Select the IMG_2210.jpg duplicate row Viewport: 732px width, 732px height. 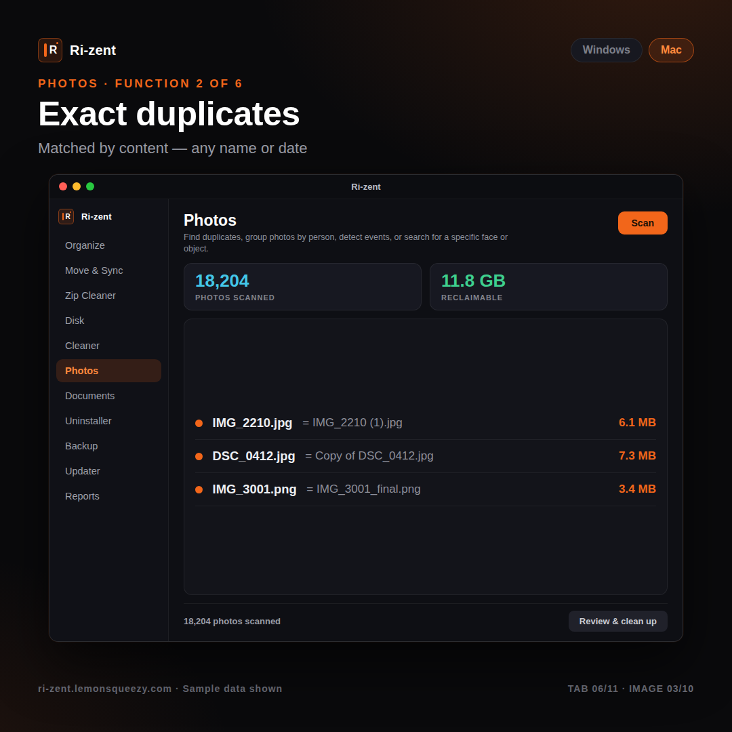(x=425, y=423)
